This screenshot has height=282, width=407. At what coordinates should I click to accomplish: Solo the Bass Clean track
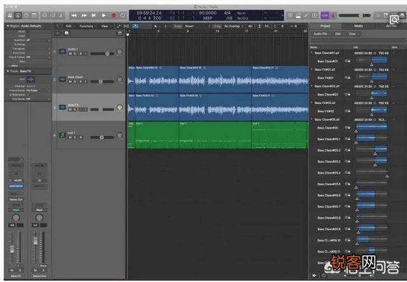tap(75, 81)
